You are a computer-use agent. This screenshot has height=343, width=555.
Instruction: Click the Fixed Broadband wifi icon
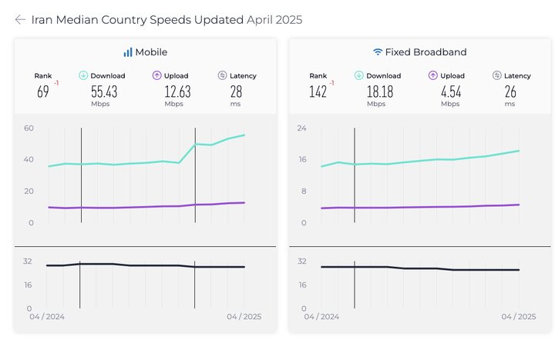point(378,52)
